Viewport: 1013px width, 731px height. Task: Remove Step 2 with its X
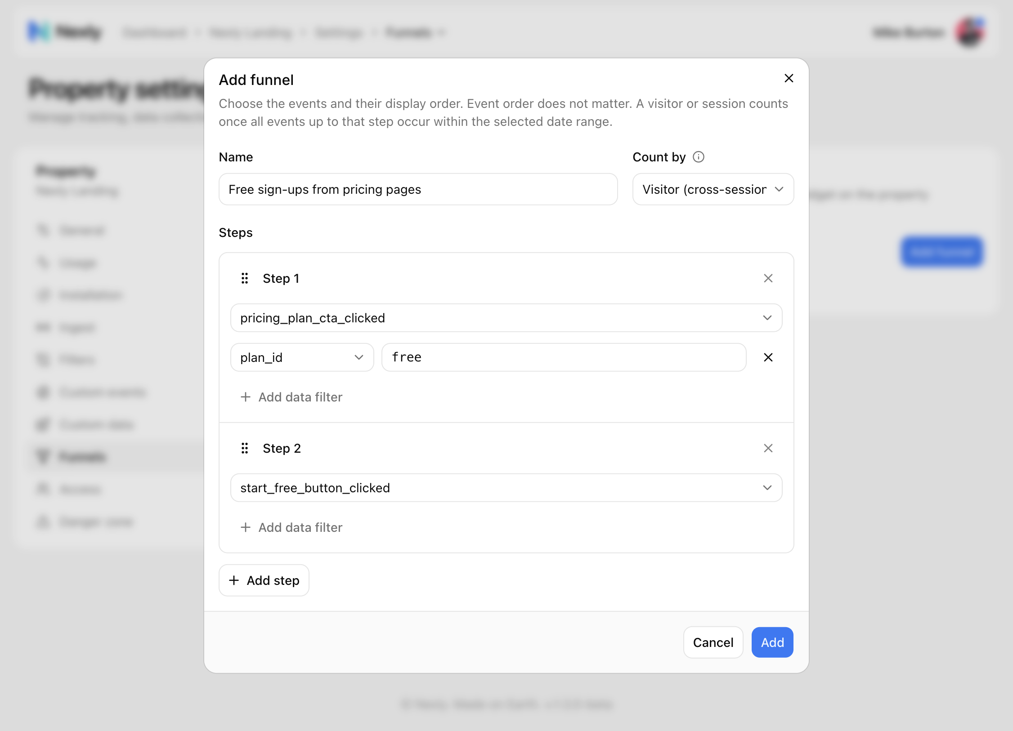(768, 448)
